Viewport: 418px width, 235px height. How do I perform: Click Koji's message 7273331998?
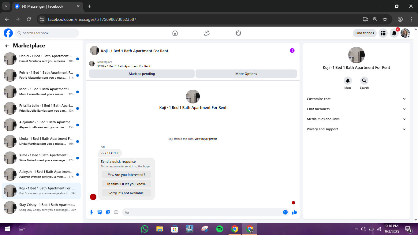coord(110,153)
